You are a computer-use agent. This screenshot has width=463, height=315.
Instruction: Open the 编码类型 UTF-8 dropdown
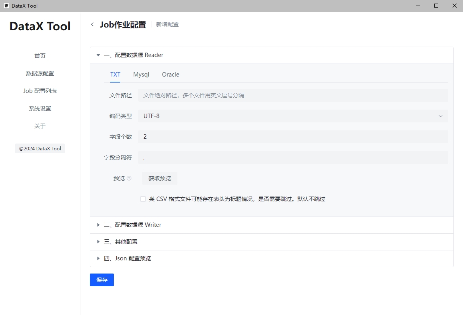293,116
